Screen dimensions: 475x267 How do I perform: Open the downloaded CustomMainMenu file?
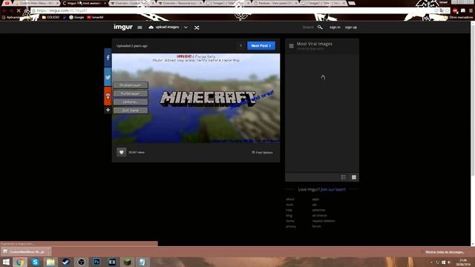click(25, 251)
